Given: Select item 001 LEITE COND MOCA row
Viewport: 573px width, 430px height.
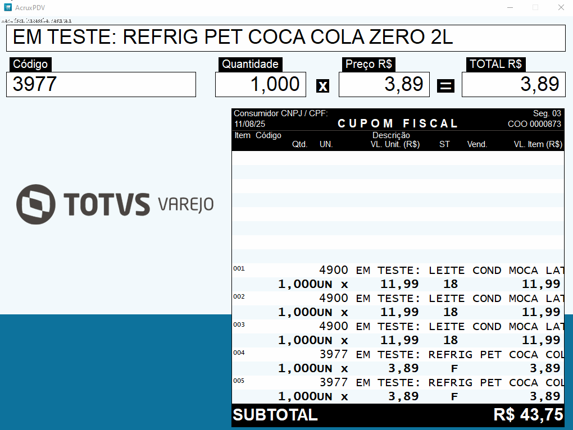Looking at the screenshot, I should coord(398,277).
